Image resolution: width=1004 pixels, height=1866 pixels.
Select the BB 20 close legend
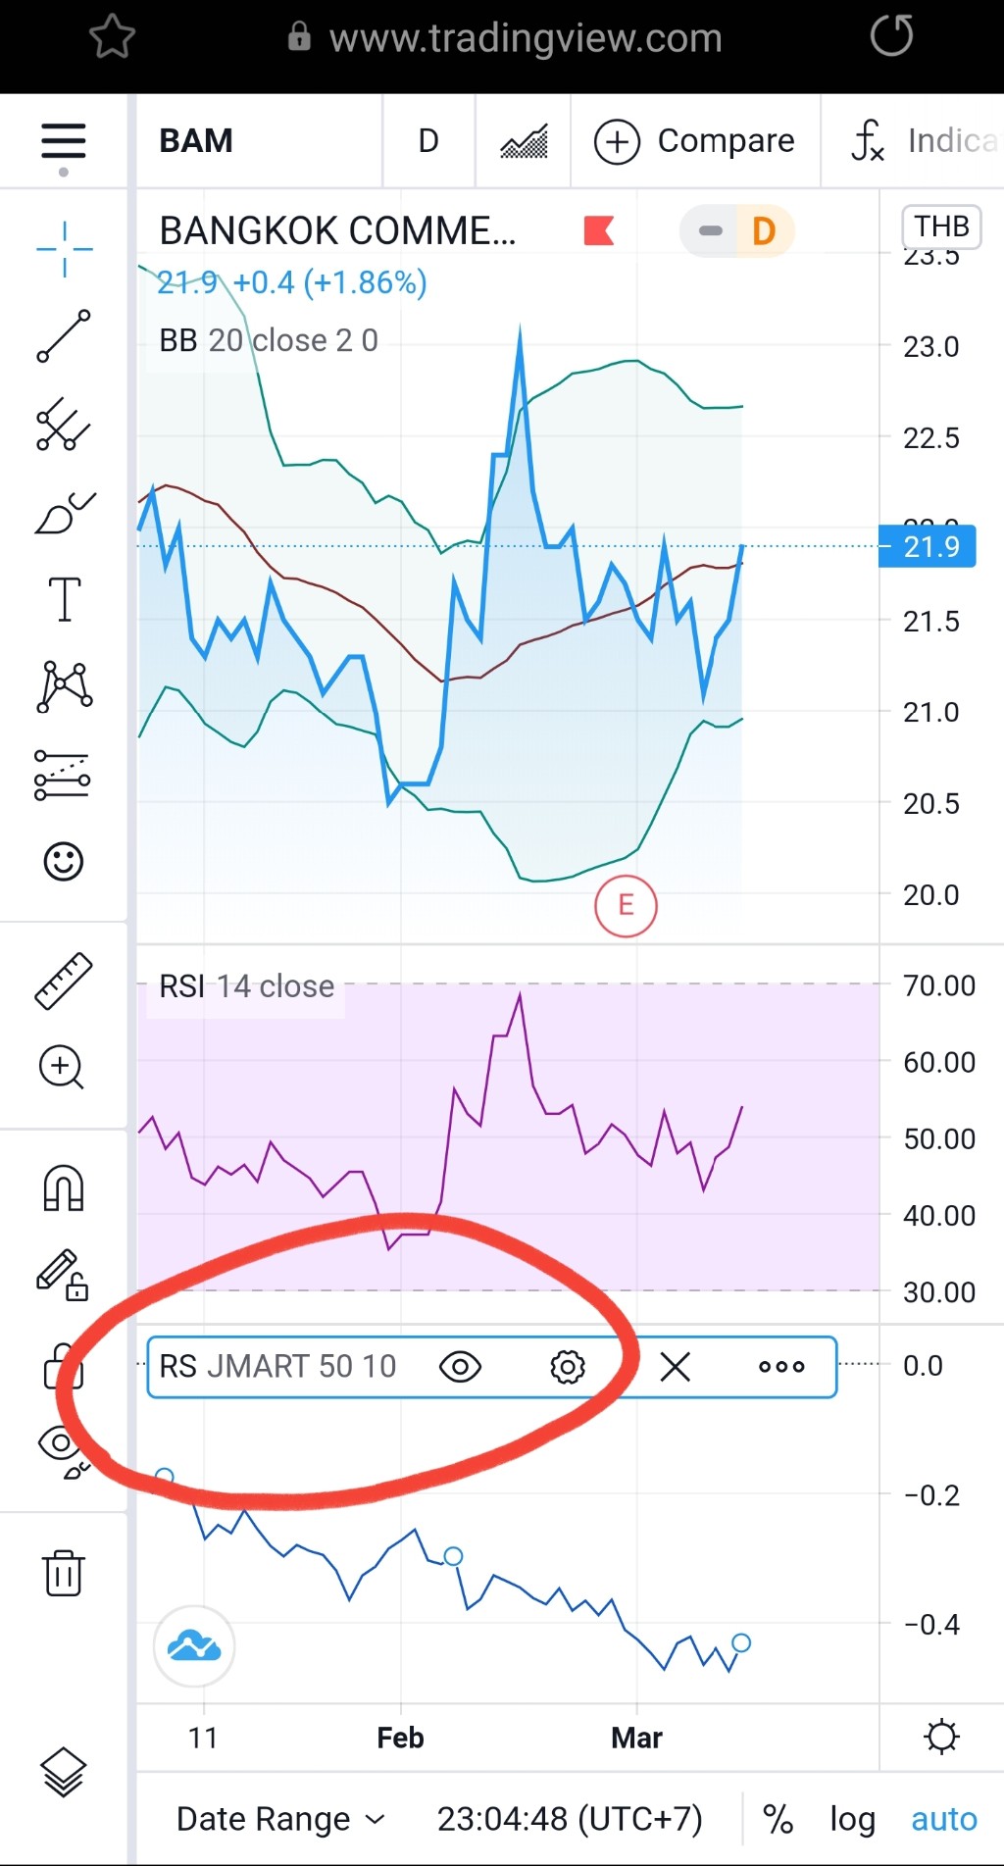coord(269,340)
